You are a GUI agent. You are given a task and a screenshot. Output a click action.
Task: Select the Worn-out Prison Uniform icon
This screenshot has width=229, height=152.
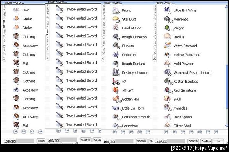167,72
